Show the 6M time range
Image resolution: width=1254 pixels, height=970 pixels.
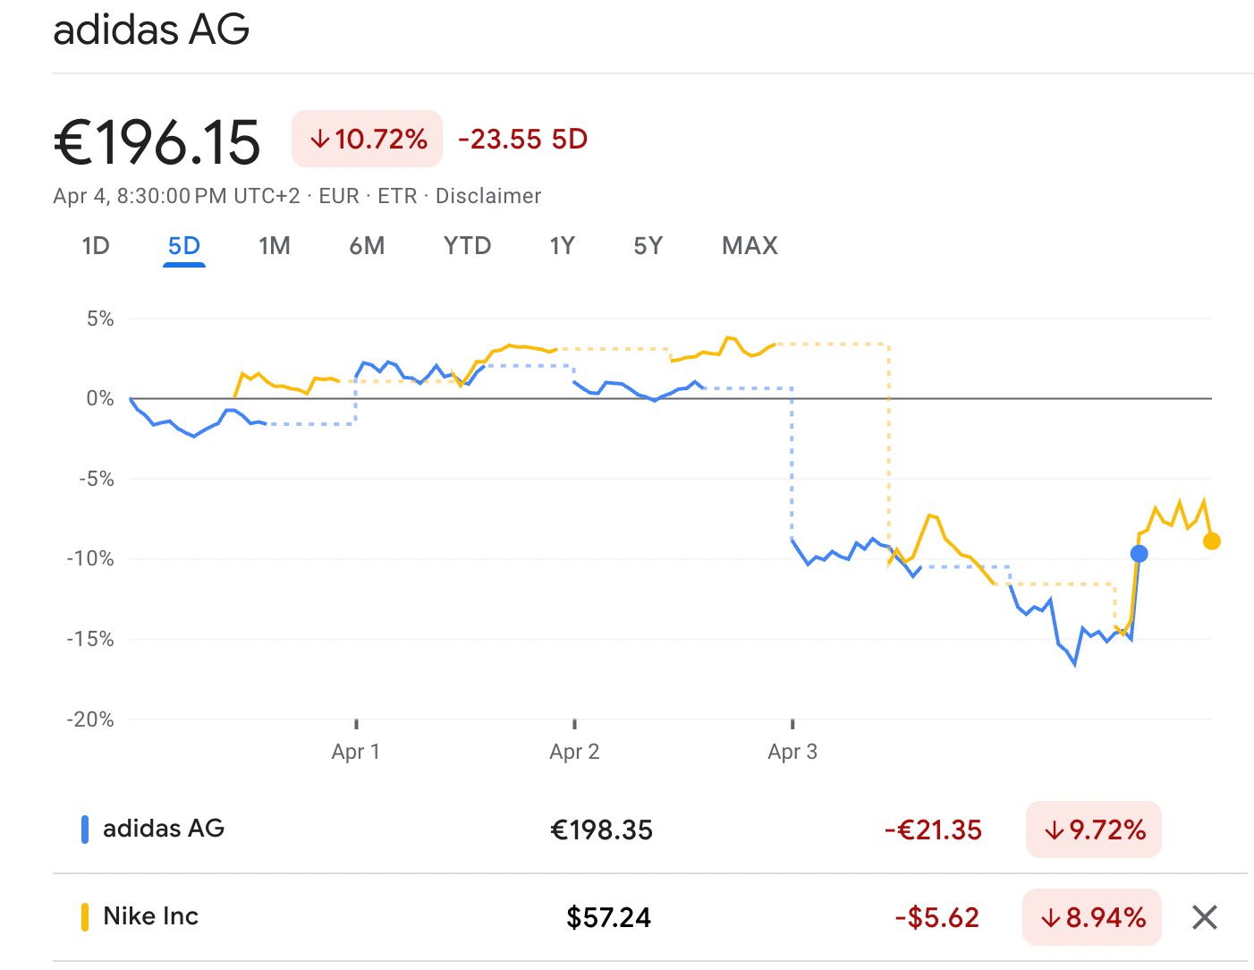pos(367,246)
